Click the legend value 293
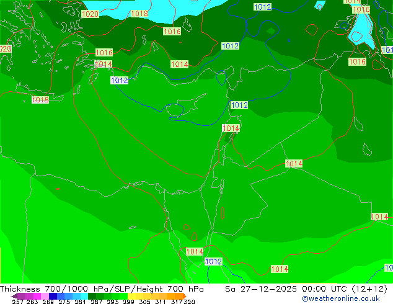This screenshot has width=393, height=304. (x=113, y=302)
